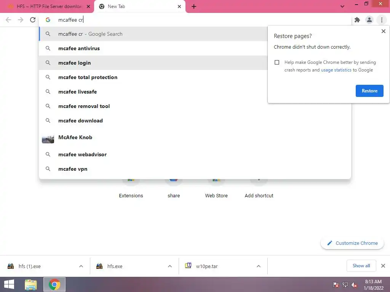Screen dimensions: 390x292
Task: Close the Restore pages popup
Action: click(383, 31)
